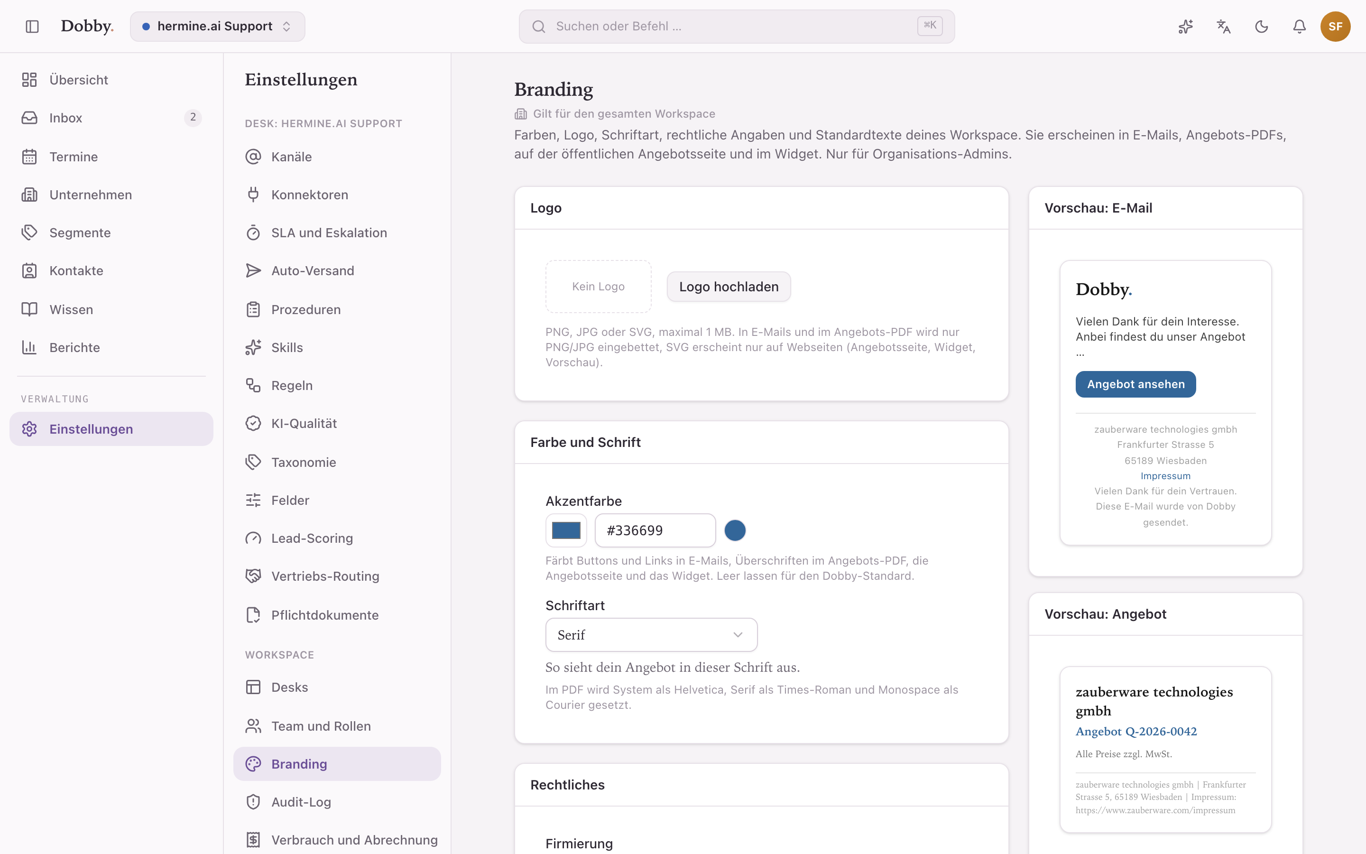1366x854 pixels.
Task: Click Angebot Q-2026-0042 in the offer preview
Action: point(1136,732)
